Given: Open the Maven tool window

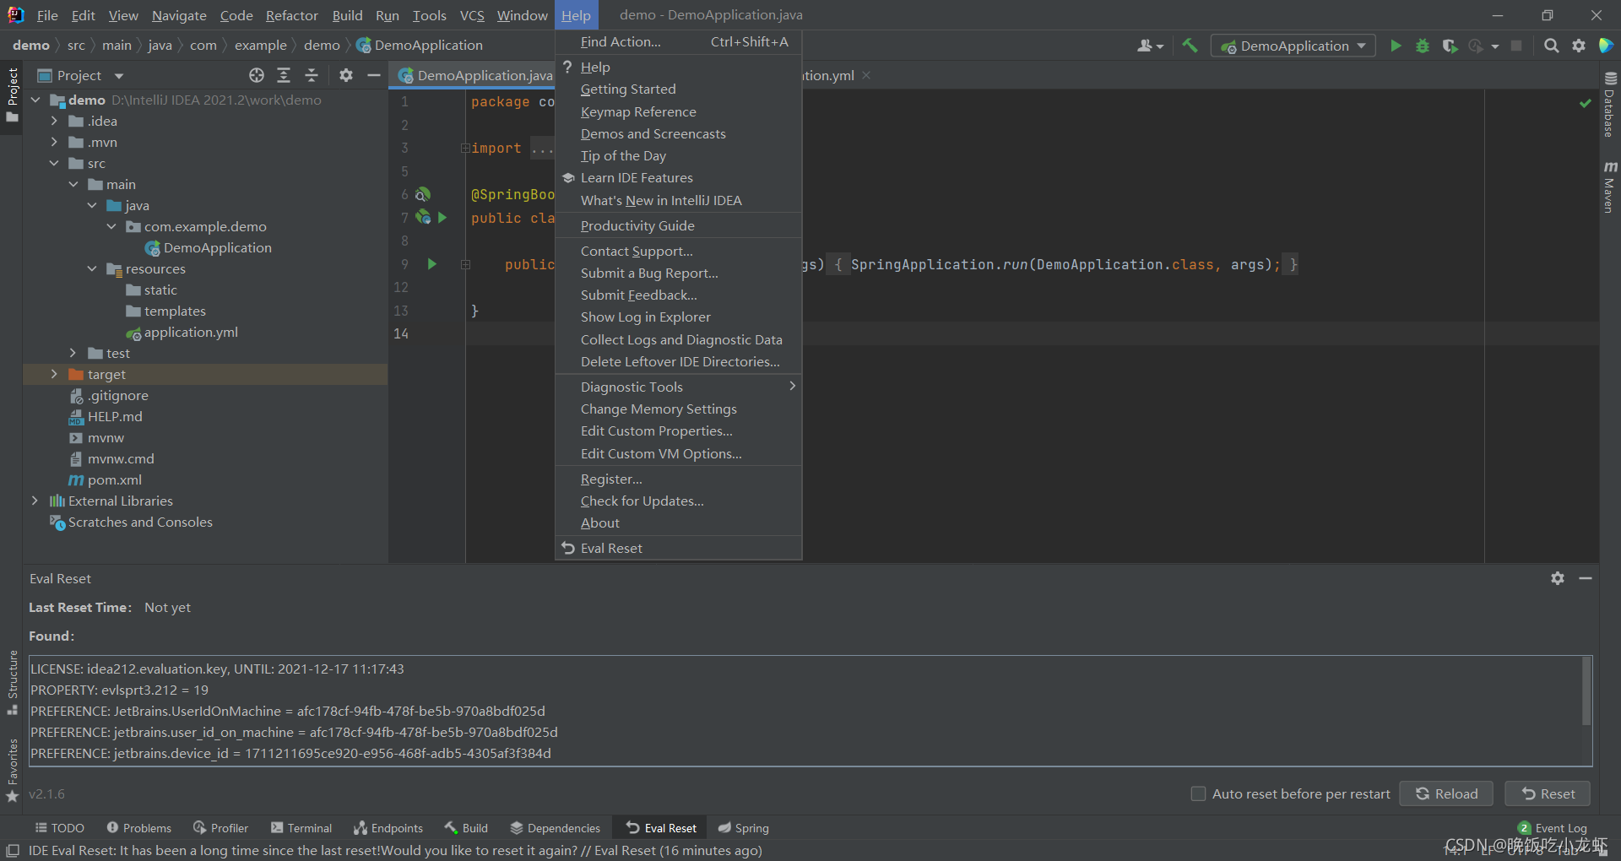Looking at the screenshot, I should coord(1610,187).
